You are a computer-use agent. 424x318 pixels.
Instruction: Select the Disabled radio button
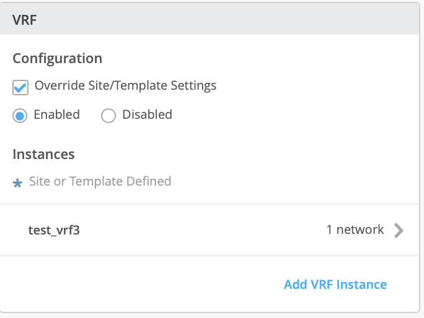click(x=108, y=116)
